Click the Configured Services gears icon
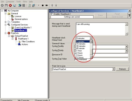 [x=9, y=25]
